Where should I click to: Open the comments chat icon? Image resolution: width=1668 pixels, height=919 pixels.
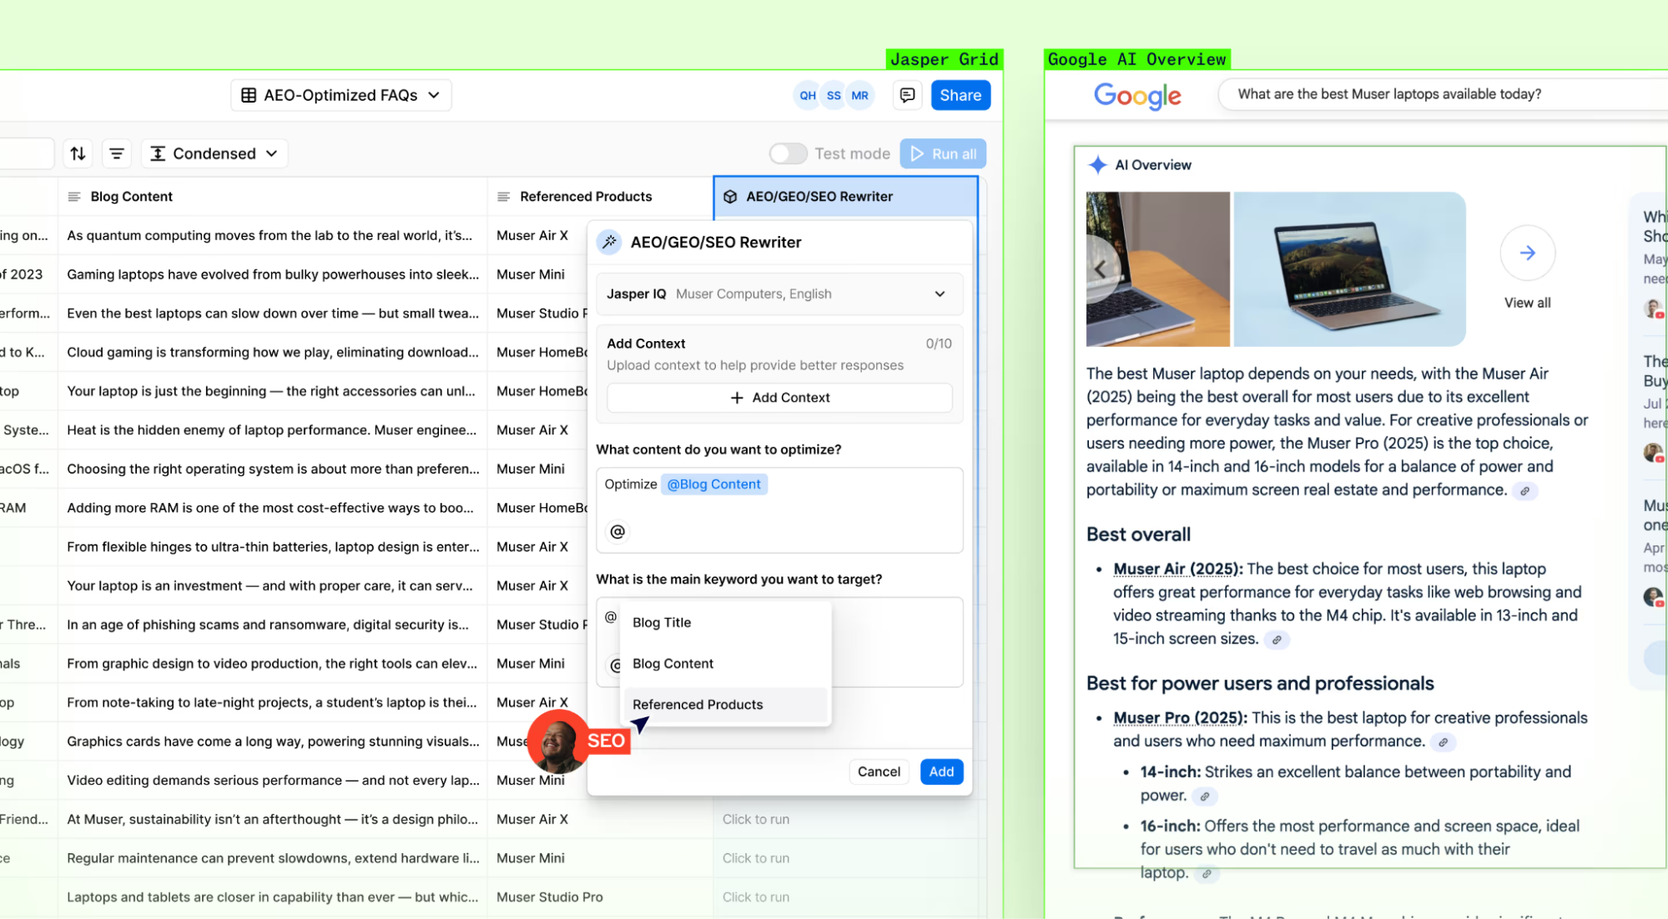click(x=907, y=95)
